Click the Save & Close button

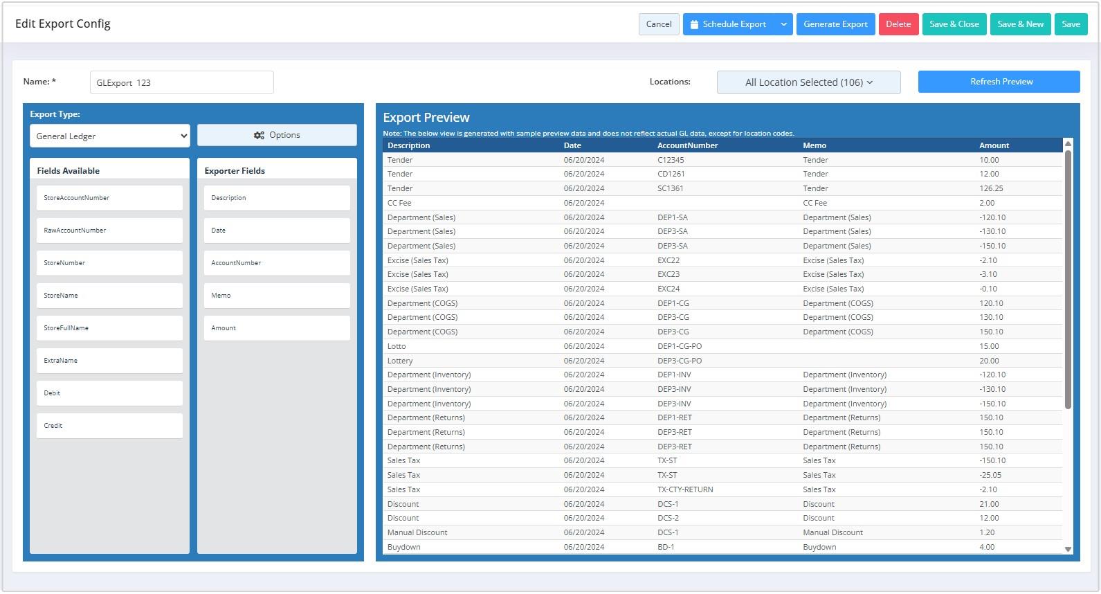[x=954, y=24]
